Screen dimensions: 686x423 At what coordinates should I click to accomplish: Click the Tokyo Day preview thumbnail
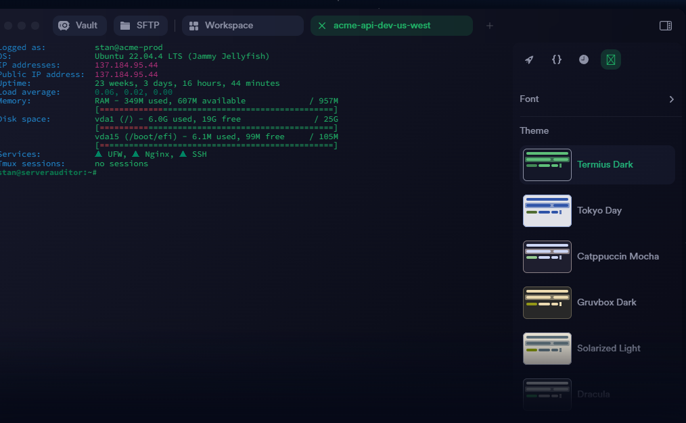(x=547, y=211)
